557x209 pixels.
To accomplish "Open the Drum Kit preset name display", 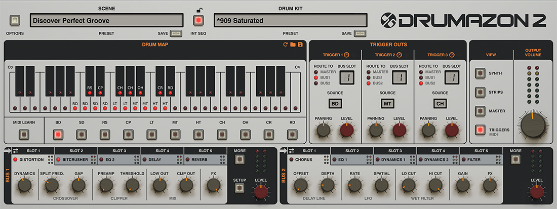I will tap(291, 20).
